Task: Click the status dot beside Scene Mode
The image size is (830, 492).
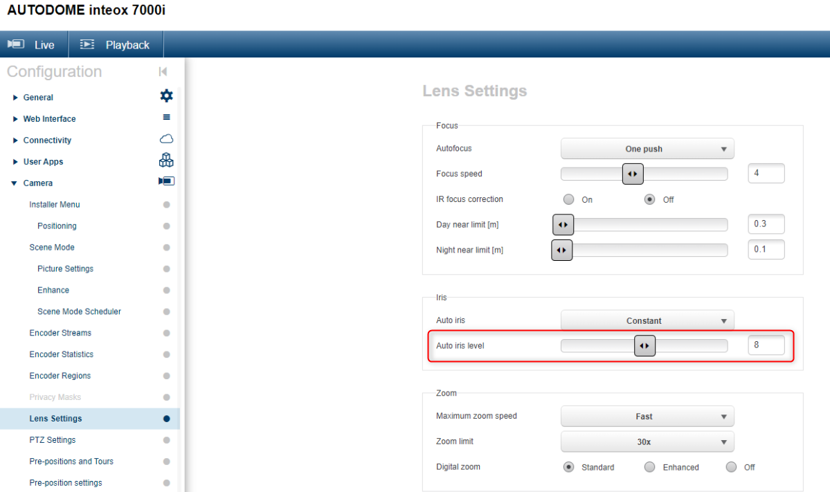Action: click(166, 248)
